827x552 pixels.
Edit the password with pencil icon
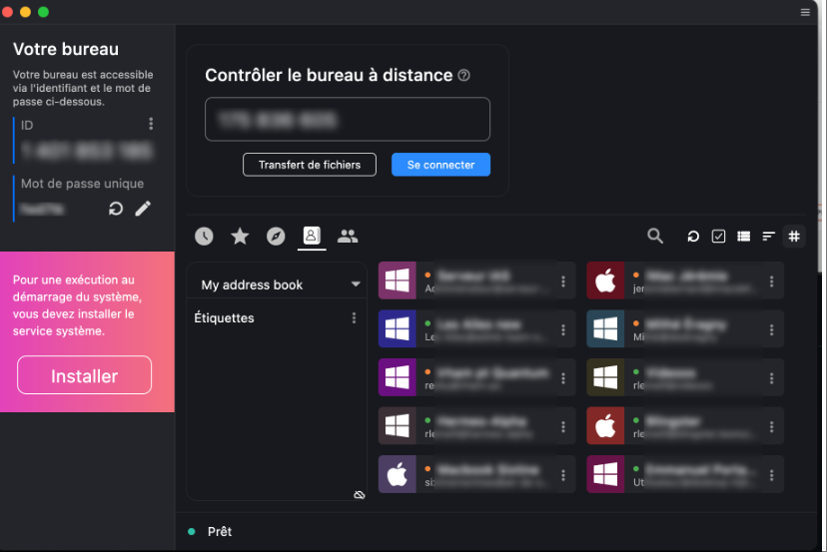pyautogui.click(x=143, y=209)
